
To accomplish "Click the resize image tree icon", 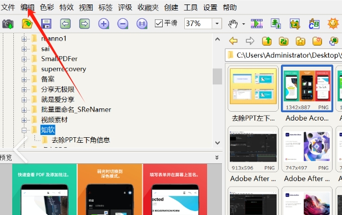I will coord(276,23).
